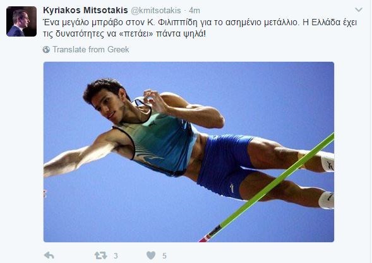372x263 pixels.
Task: Retweet using the retweet arrows icon
Action: (100, 255)
